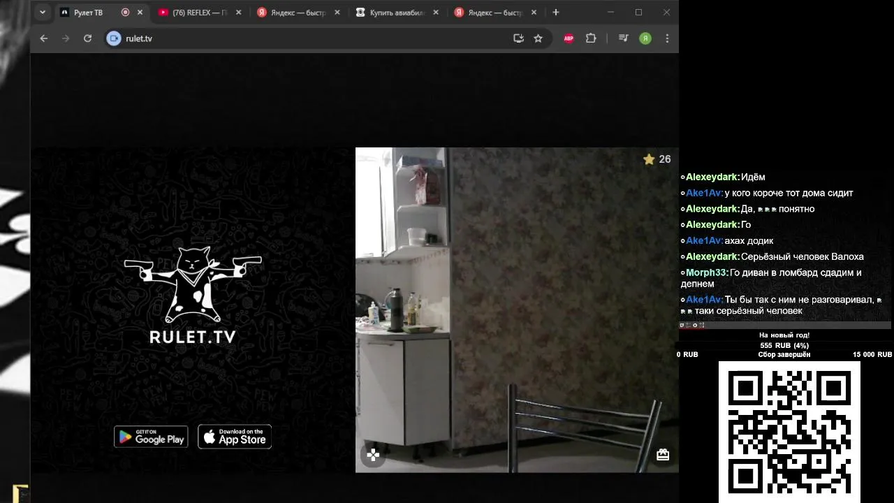The height and width of the screenshot is (503, 894).
Task: Maximize the browser window
Action: [638, 13]
